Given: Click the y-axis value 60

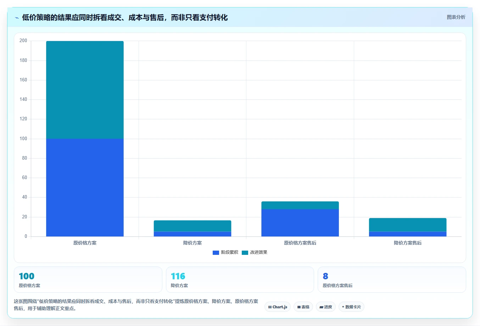Looking at the screenshot, I should pos(24,178).
